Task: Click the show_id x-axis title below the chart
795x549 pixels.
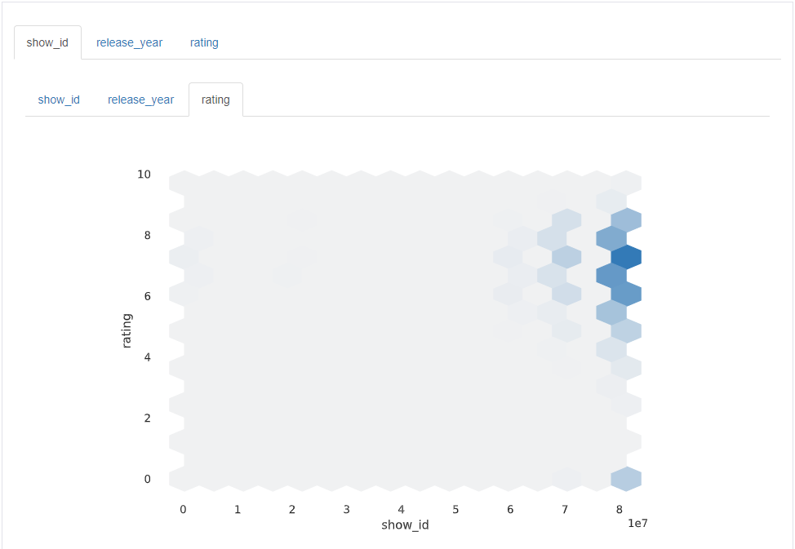Action: coord(405,525)
